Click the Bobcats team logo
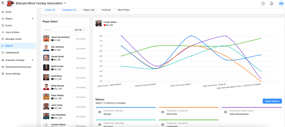285x127 pixels. click(10, 3)
